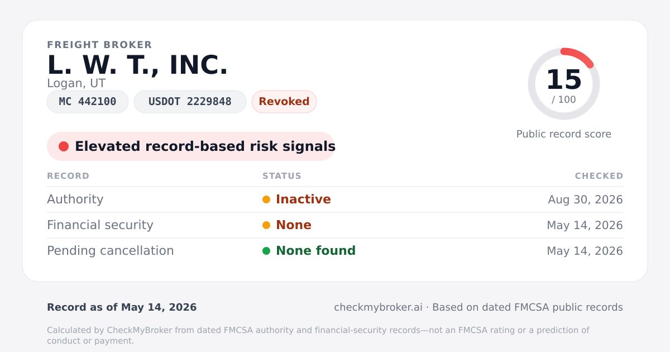Click the Aug 30, 2026 checked date
This screenshot has width=670, height=352.
[x=586, y=199]
